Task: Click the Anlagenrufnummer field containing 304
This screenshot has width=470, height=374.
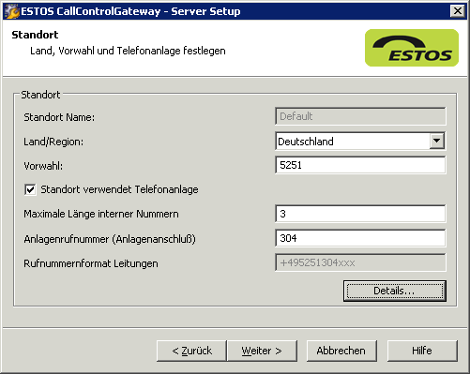Action: pos(360,238)
